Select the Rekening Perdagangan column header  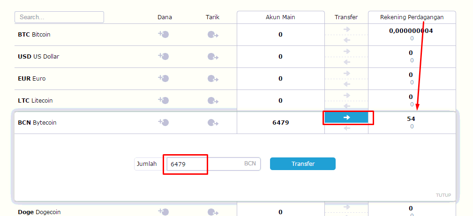point(412,17)
